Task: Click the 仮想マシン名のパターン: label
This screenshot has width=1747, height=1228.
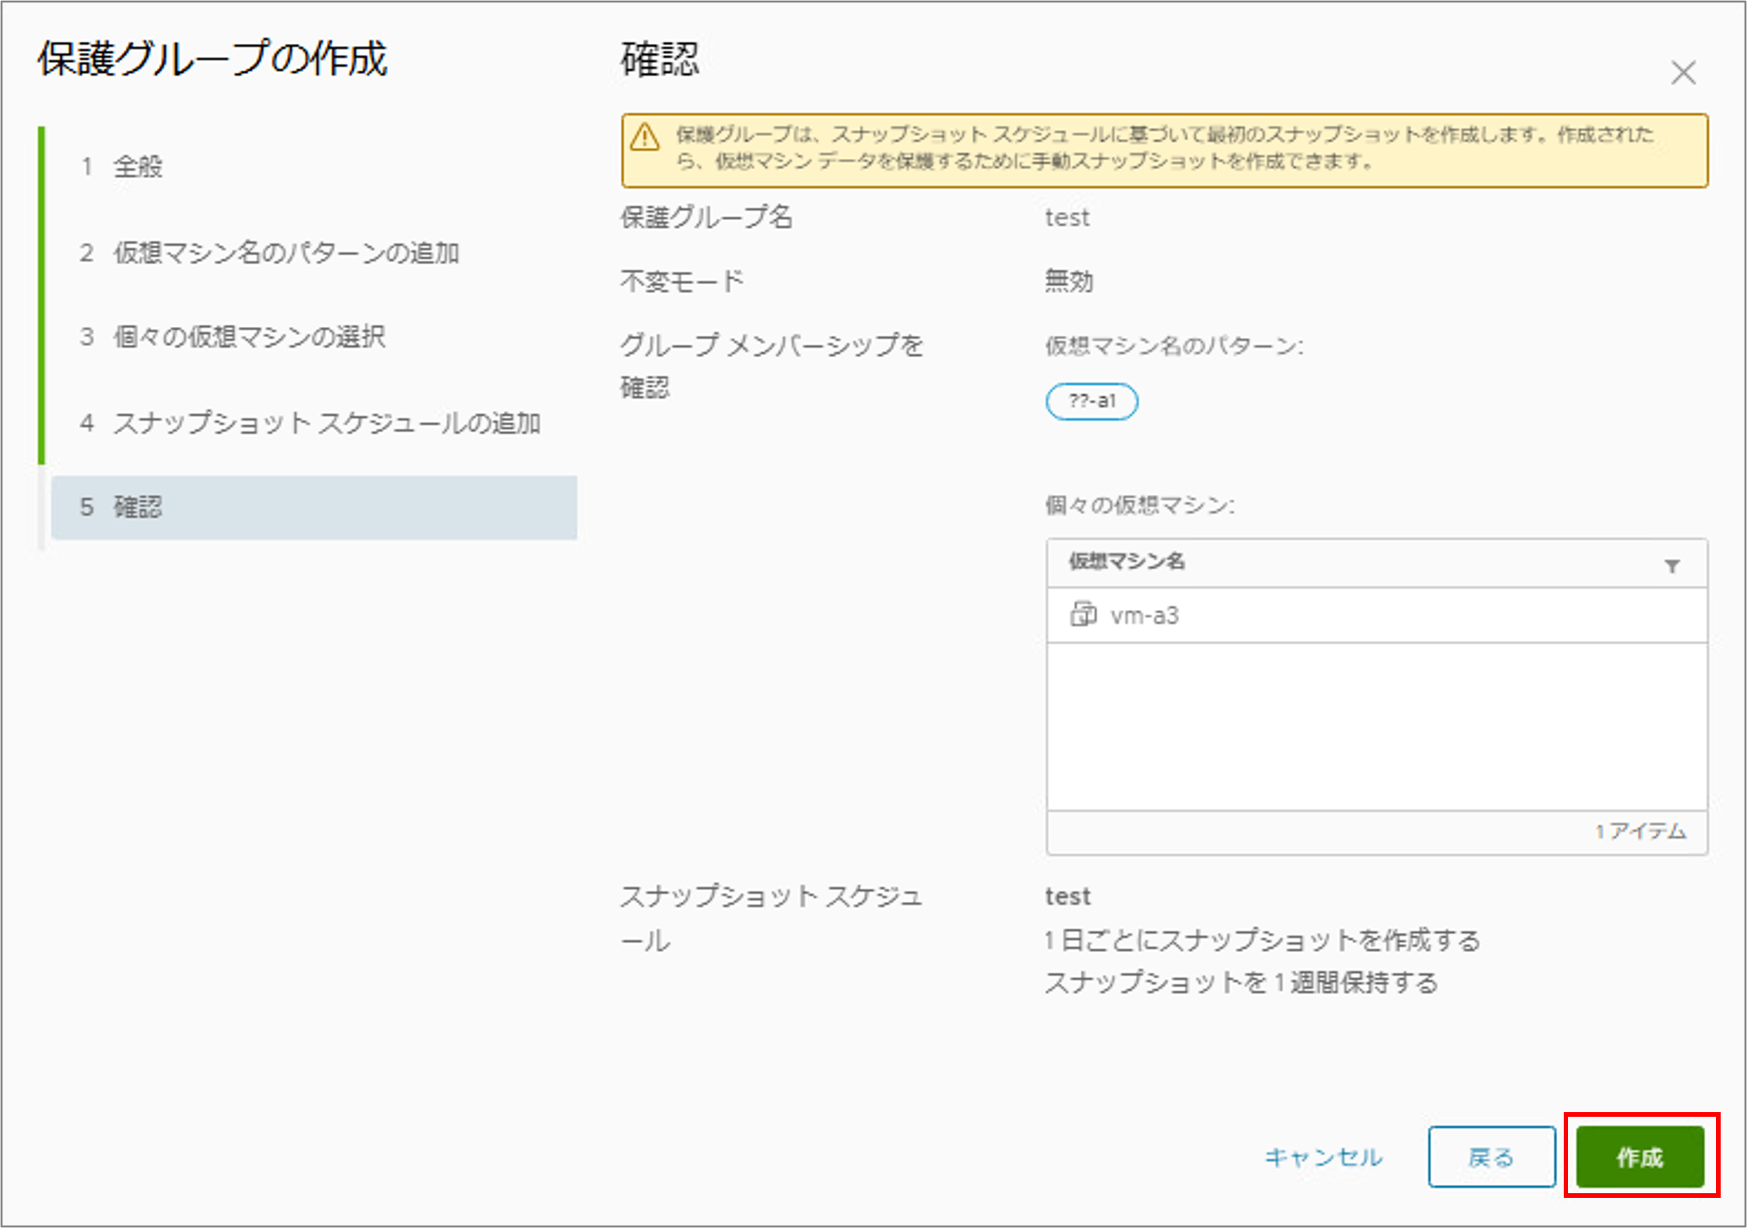Action: (x=1174, y=346)
